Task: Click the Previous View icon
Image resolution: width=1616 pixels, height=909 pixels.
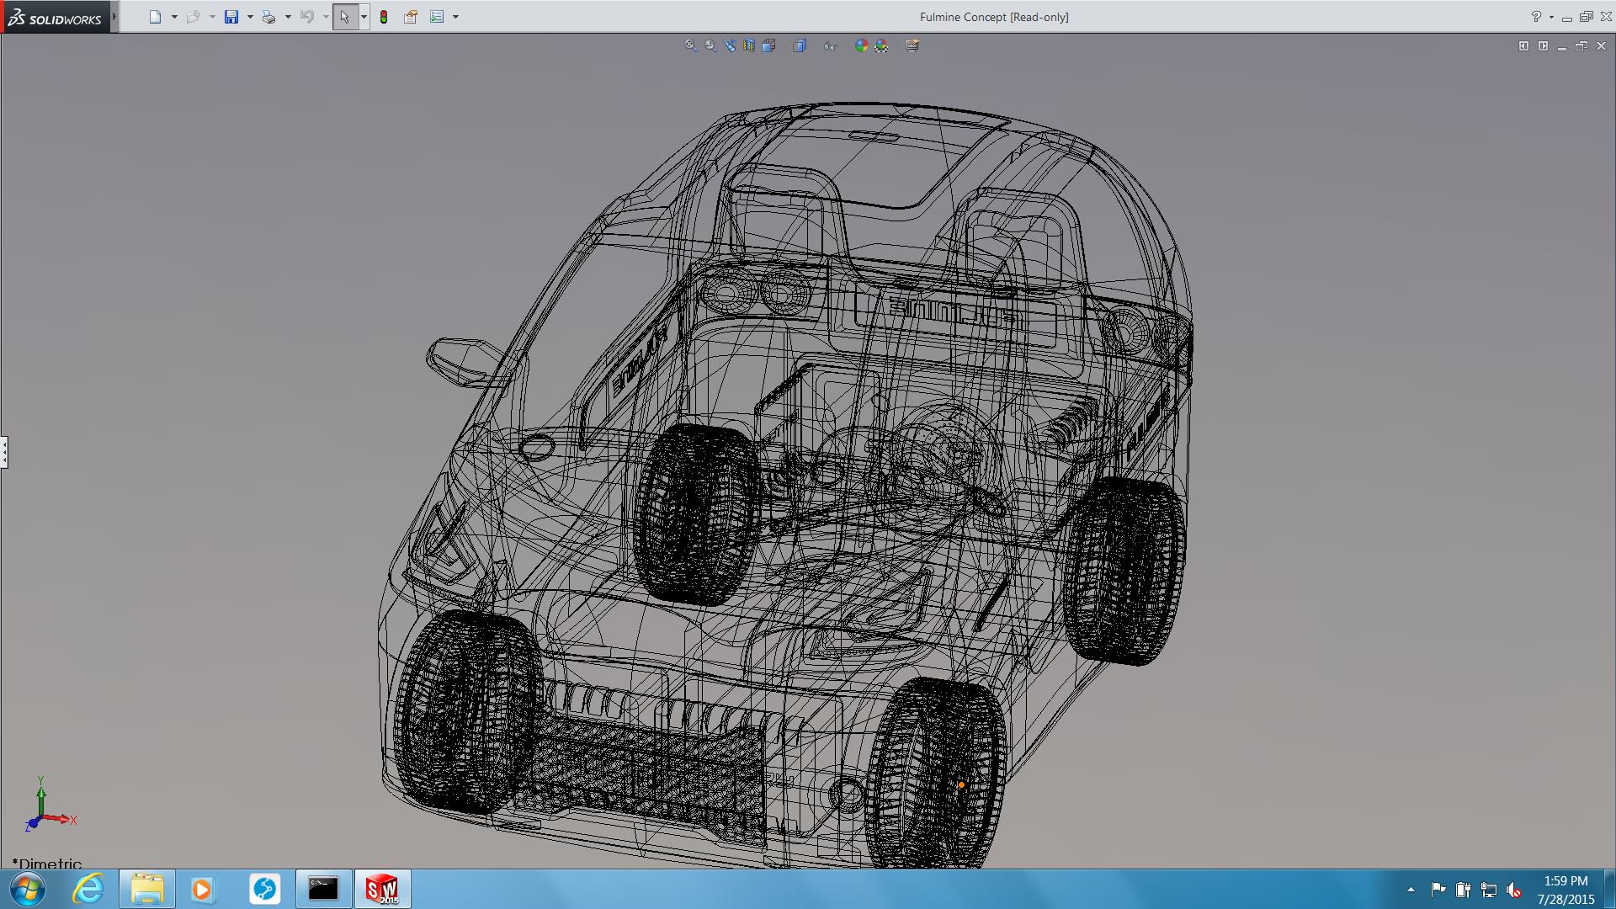Action: pos(729,46)
